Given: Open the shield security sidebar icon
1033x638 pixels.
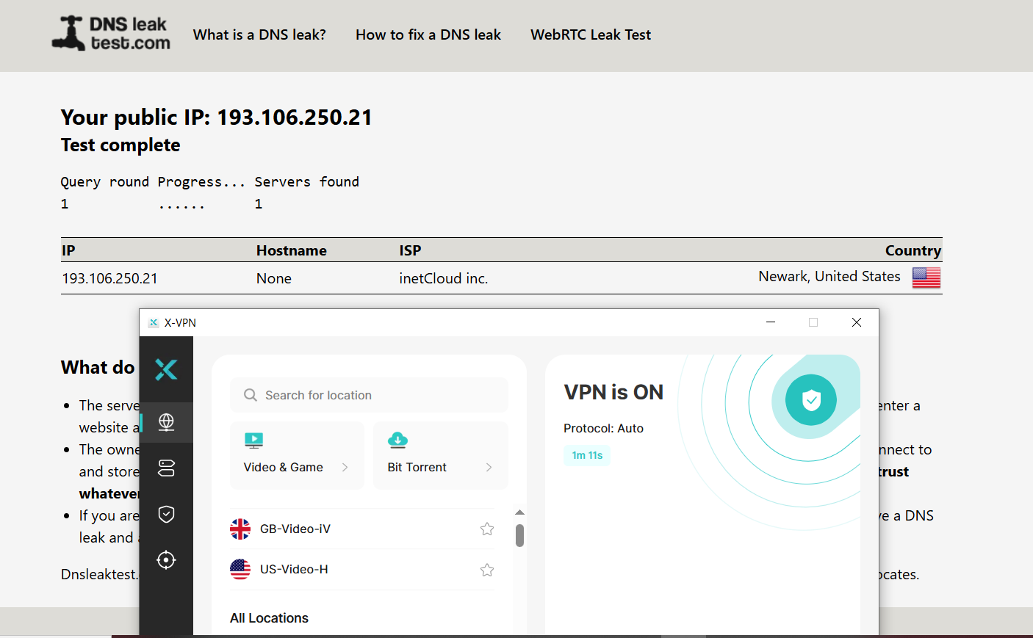Looking at the screenshot, I should click(x=166, y=514).
